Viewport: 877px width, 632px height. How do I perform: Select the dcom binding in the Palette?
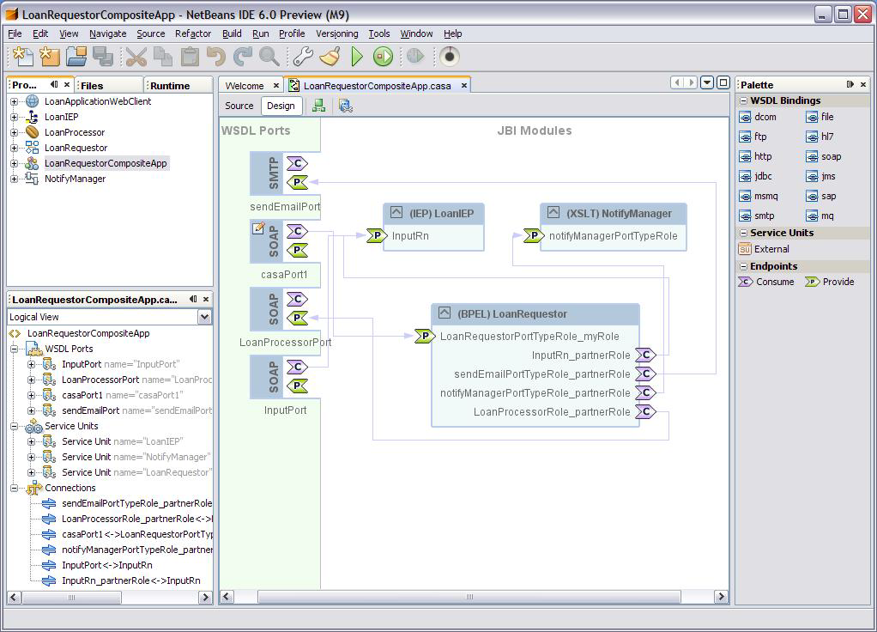pos(758,117)
